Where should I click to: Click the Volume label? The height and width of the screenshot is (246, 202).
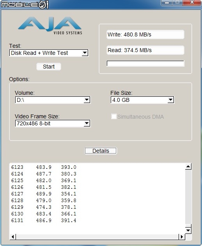25,93
